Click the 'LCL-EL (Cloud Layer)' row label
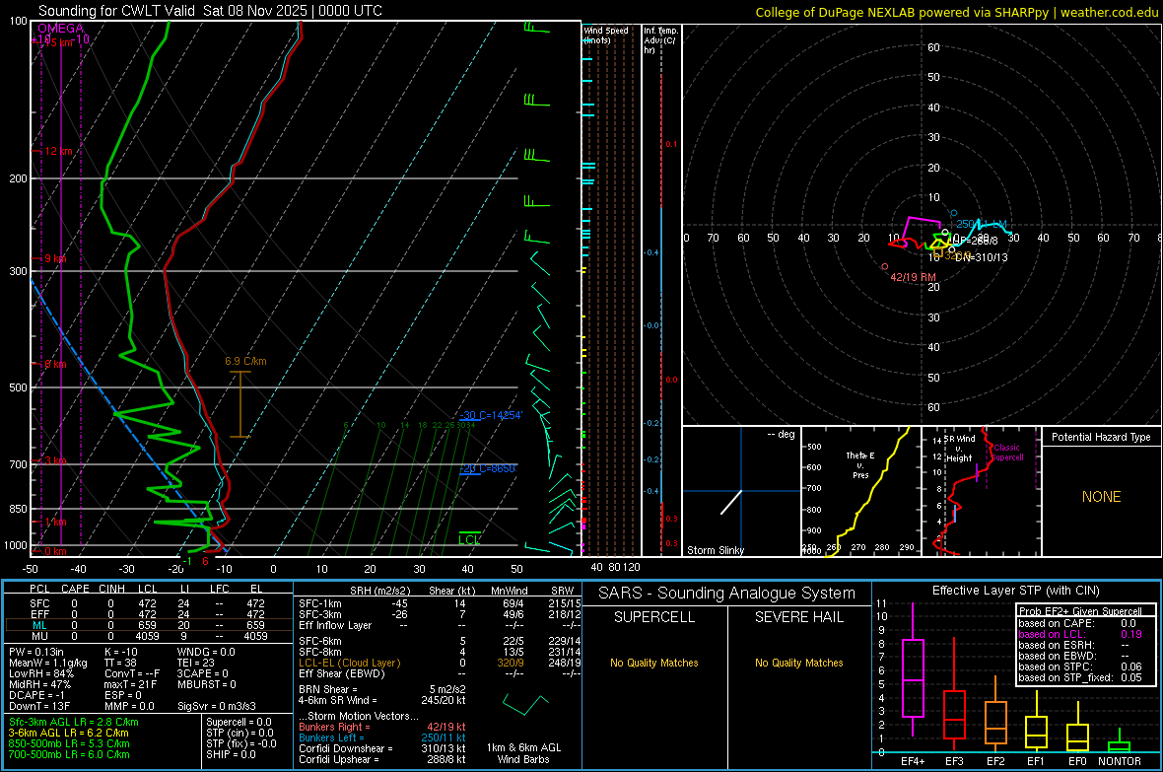Viewport: 1163px width, 772px height. pyautogui.click(x=349, y=663)
